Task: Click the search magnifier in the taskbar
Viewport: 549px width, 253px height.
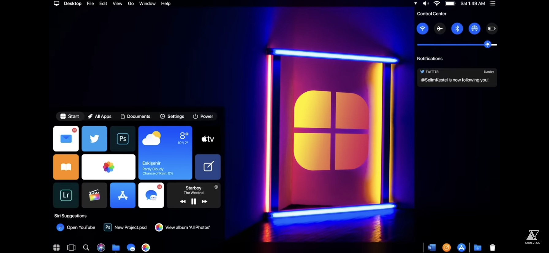Action: point(86,248)
